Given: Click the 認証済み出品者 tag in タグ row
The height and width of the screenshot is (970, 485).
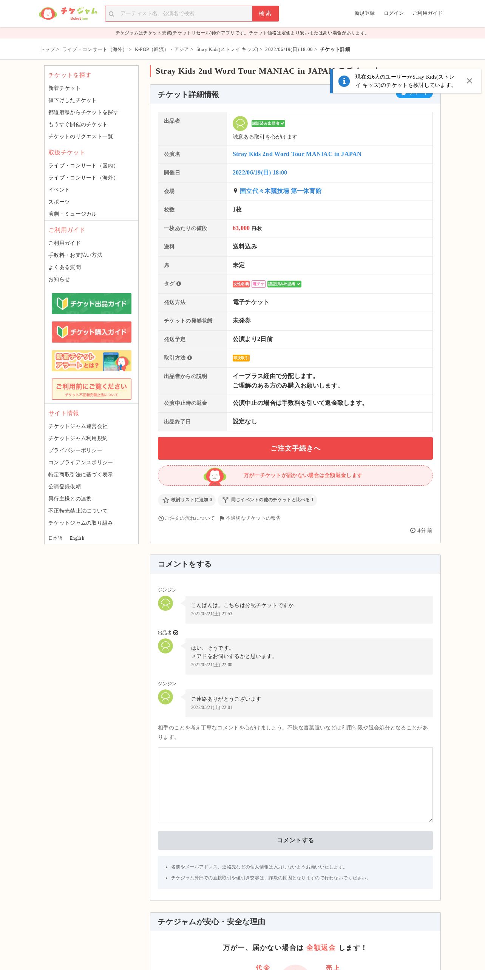Looking at the screenshot, I should point(284,284).
